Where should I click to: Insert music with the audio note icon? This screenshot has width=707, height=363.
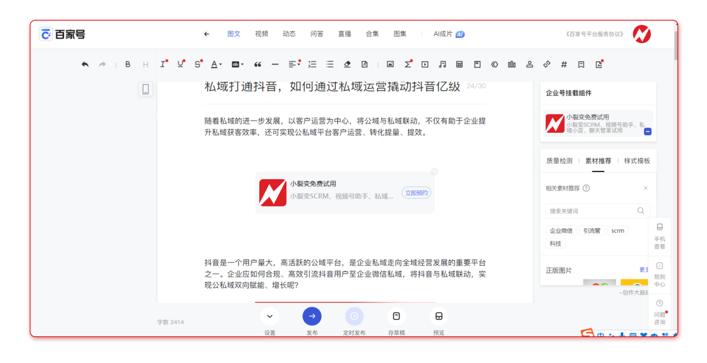point(442,64)
